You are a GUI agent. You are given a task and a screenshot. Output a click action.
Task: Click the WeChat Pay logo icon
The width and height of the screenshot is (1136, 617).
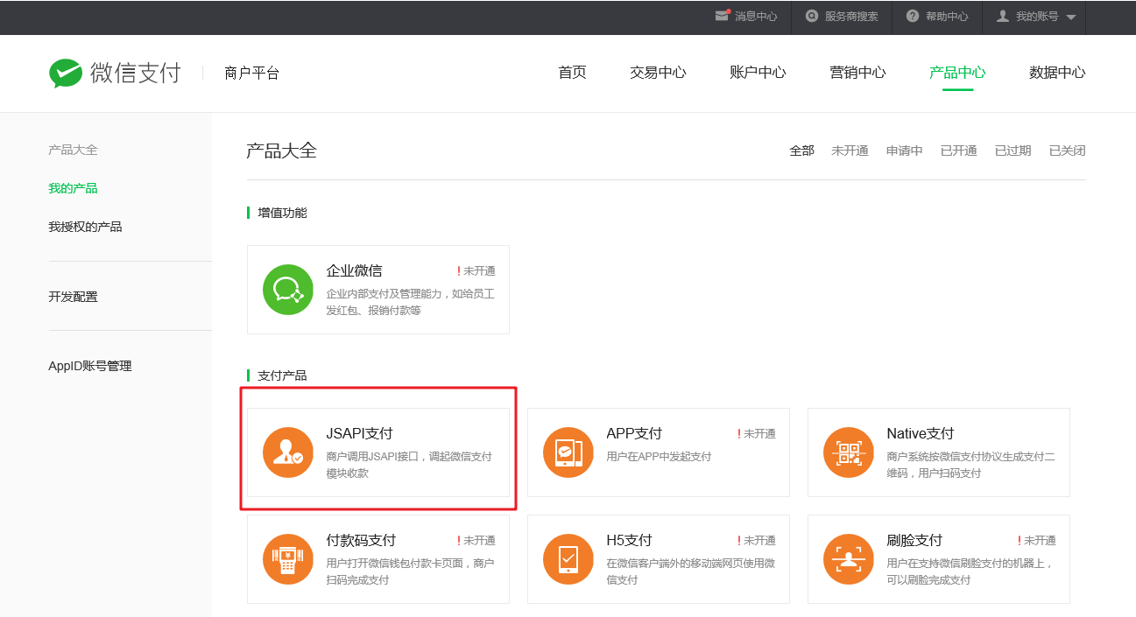[x=66, y=74]
